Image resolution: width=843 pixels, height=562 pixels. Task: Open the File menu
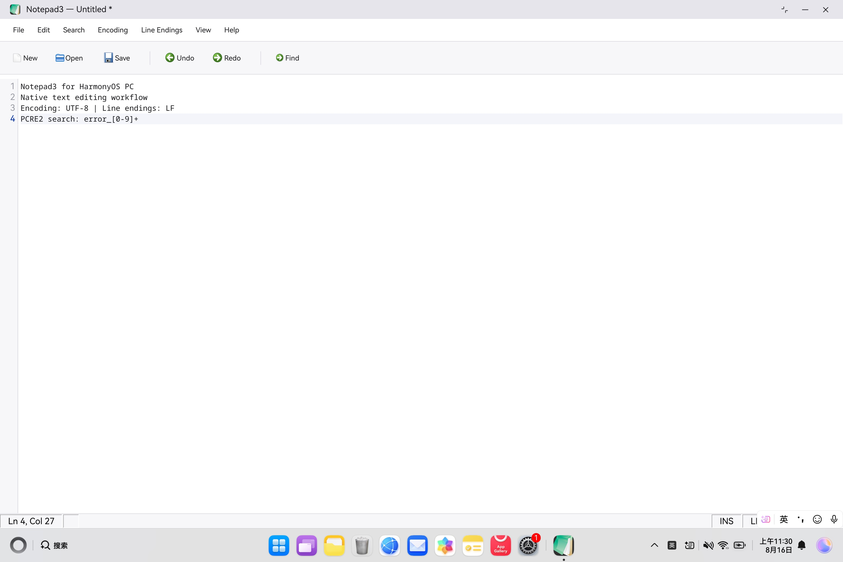19,30
